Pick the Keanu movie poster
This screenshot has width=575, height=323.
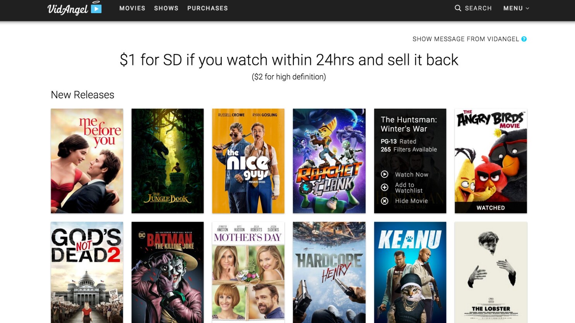coord(410,272)
